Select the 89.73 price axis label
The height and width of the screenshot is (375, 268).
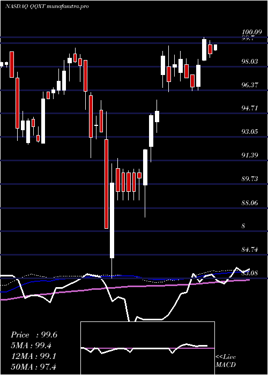[250, 178]
